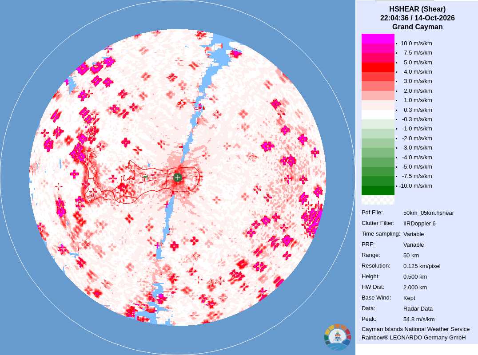Click the arrow marker beside 1.0 m/s/km
Image resolution: width=478 pixels, height=355 pixels.
pyautogui.click(x=396, y=100)
